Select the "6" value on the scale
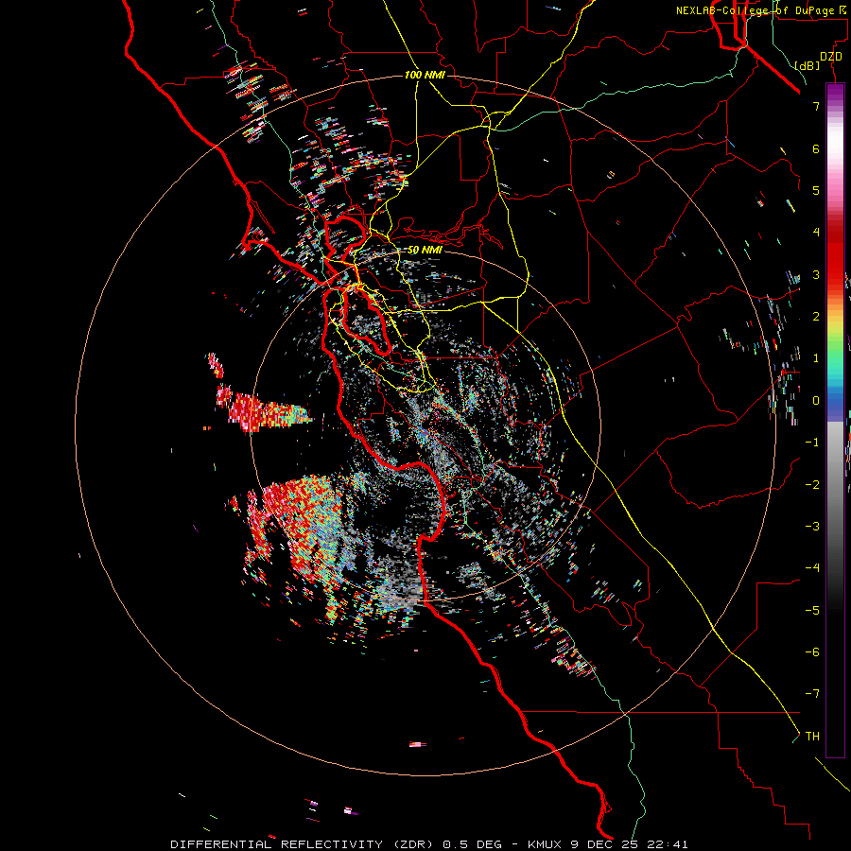The width and height of the screenshot is (851, 851). pyautogui.click(x=816, y=148)
